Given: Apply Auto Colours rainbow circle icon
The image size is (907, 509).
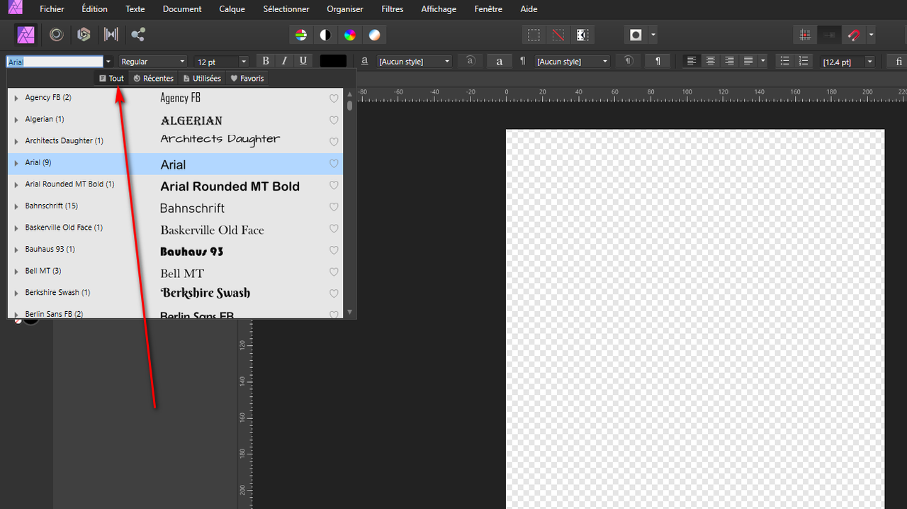Looking at the screenshot, I should (350, 35).
